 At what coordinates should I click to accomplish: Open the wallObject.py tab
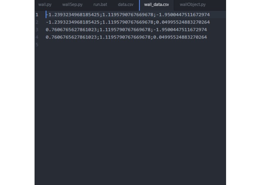pyautogui.click(x=193, y=4)
